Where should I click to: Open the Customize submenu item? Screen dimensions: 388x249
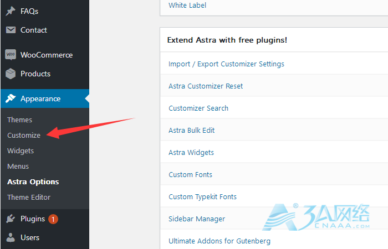point(24,135)
